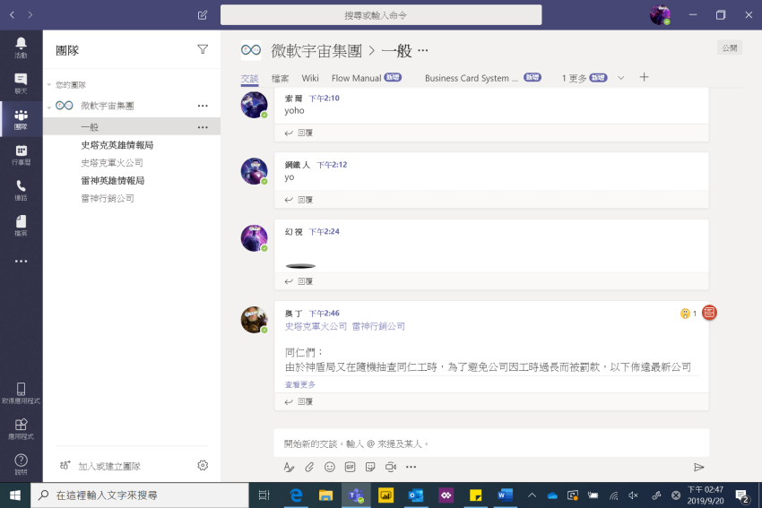Screen dimensions: 762x508
Task: Switch to the 交談 tab
Action: point(249,79)
